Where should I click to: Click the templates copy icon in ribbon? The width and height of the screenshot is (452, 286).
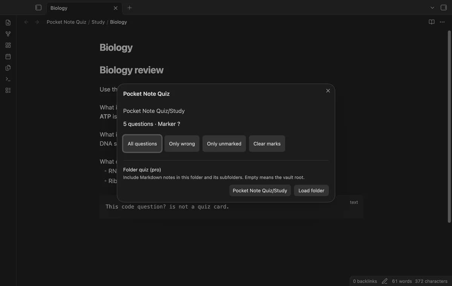click(x=8, y=68)
